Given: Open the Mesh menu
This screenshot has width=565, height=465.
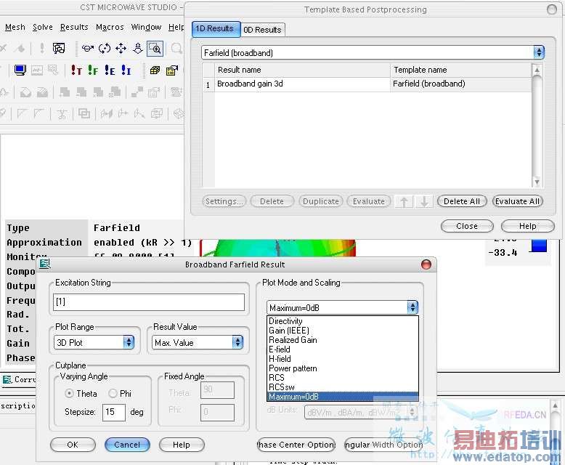Looking at the screenshot, I should [15, 27].
